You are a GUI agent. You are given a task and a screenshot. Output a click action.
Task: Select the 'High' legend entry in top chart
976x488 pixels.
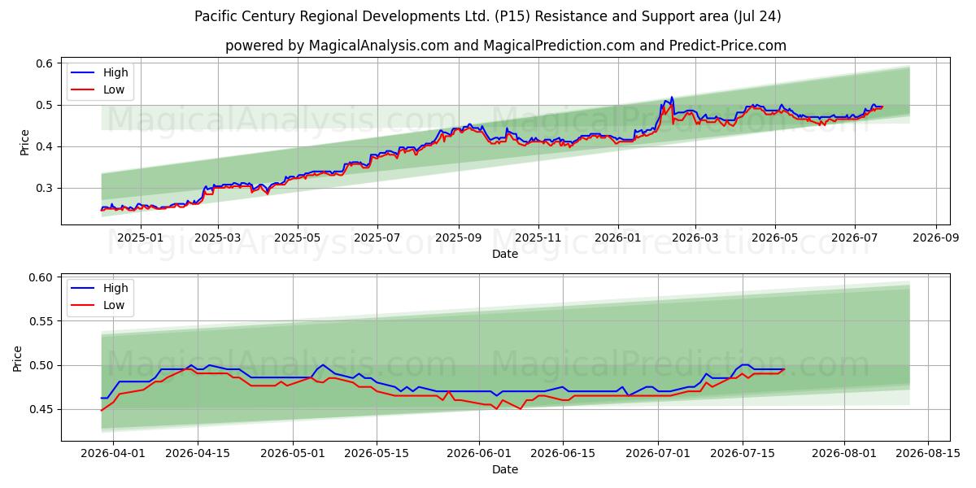[x=101, y=72]
